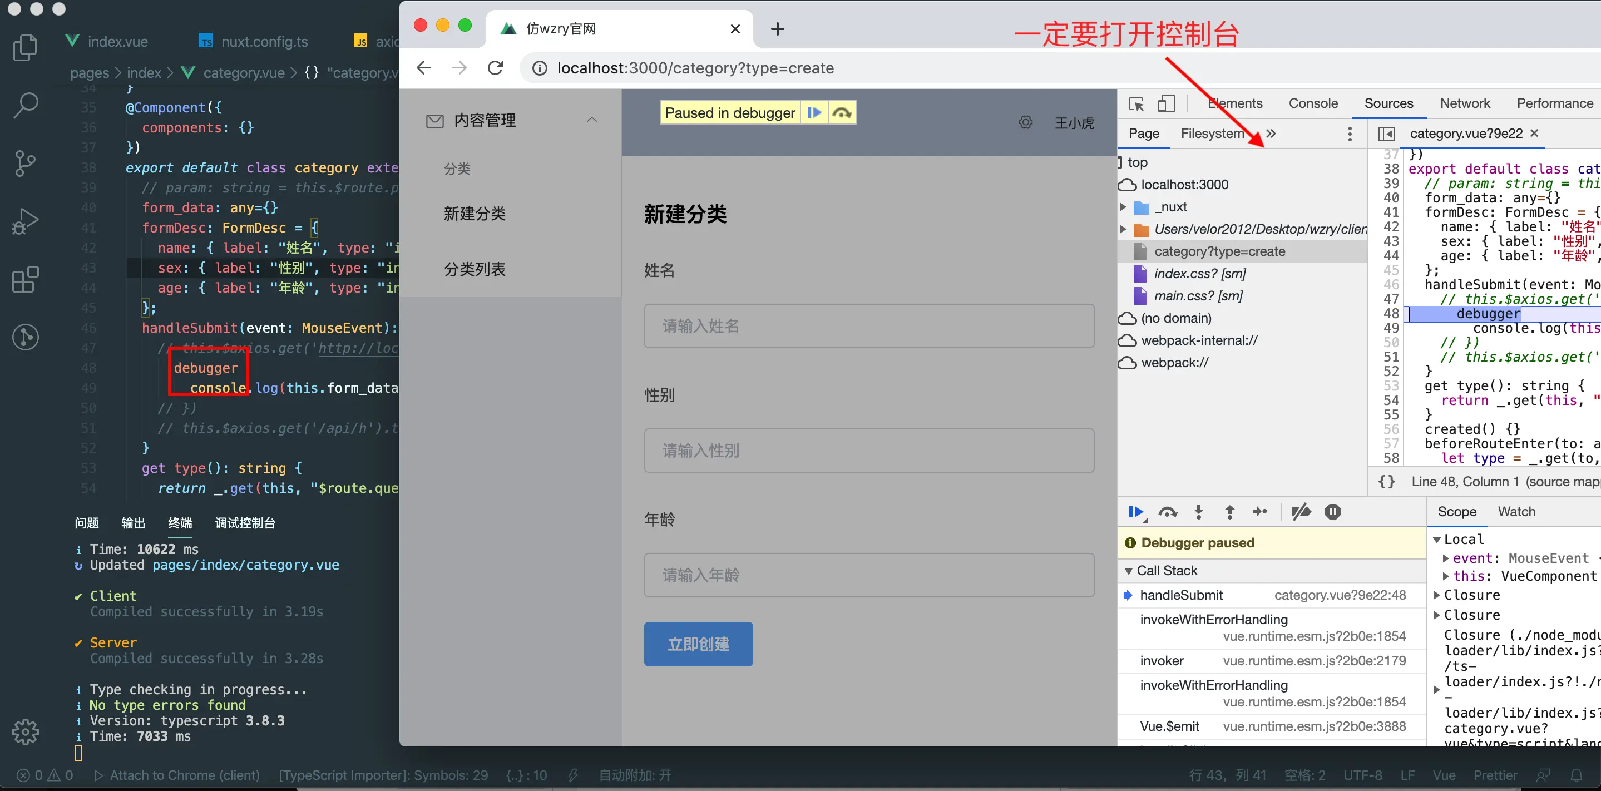Click Step into next function call icon
Viewport: 1601px width, 791px height.
[x=1198, y=512]
